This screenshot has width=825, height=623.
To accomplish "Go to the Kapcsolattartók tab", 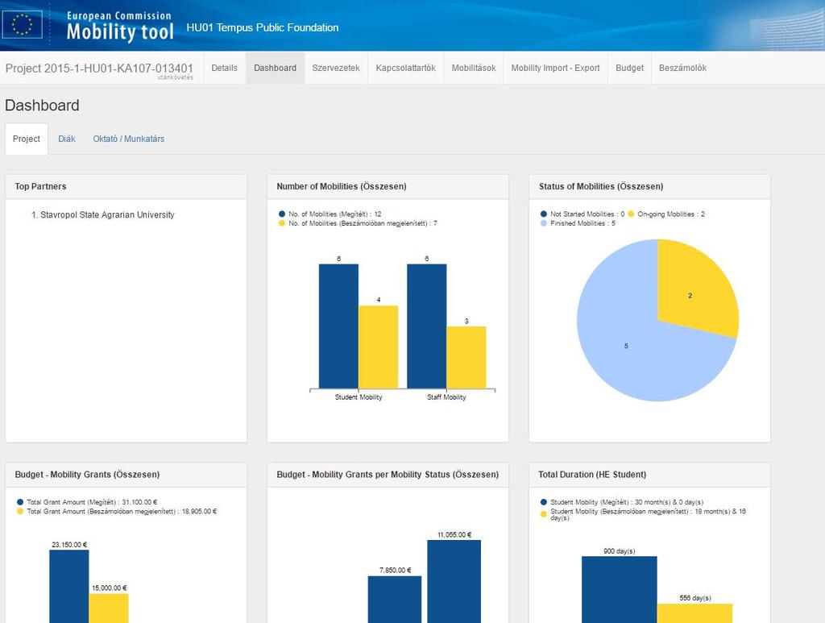I will coord(406,68).
